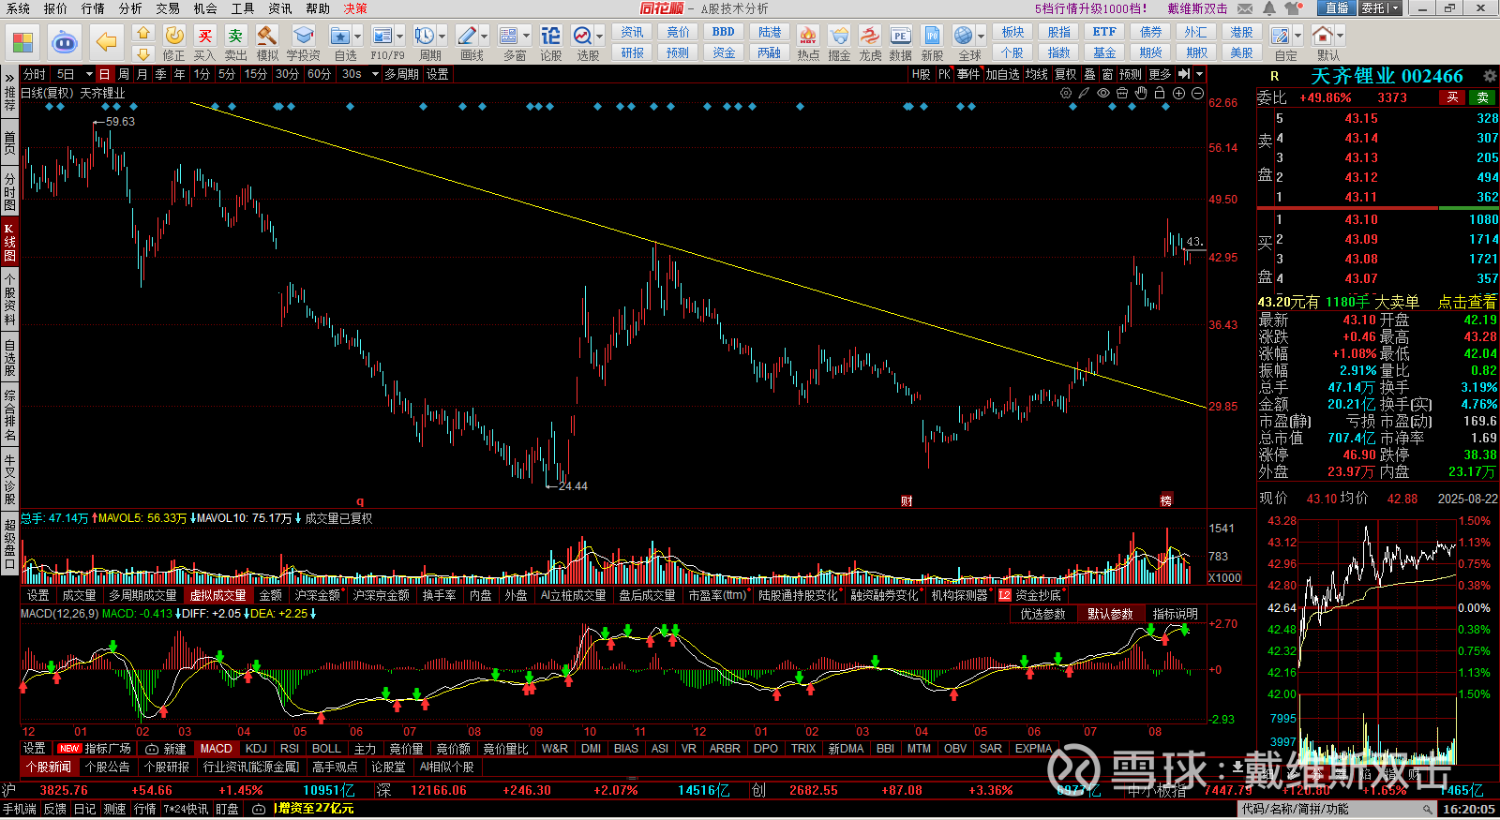1500x820 pixels.
Task: Select the 画线 drawing pencil icon
Action: coord(467,36)
